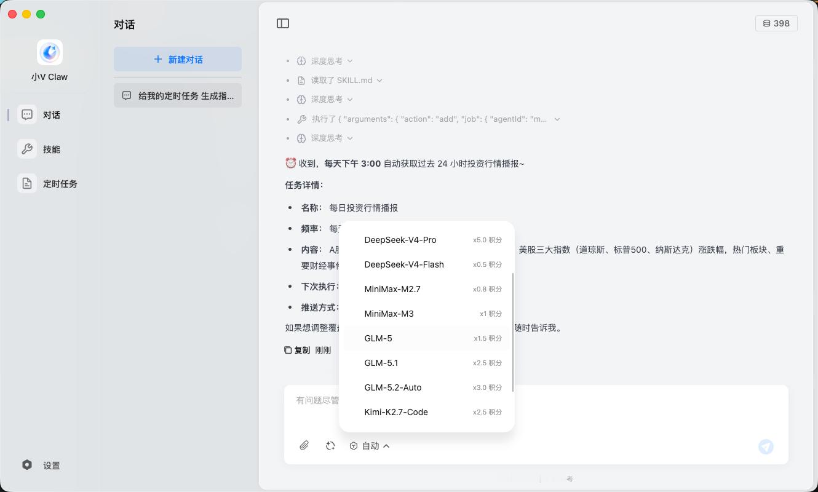Click the model list scrollbar
Screen dimensions: 818x492
(512, 332)
